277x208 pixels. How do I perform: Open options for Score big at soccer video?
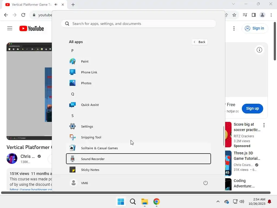pyautogui.click(x=264, y=125)
